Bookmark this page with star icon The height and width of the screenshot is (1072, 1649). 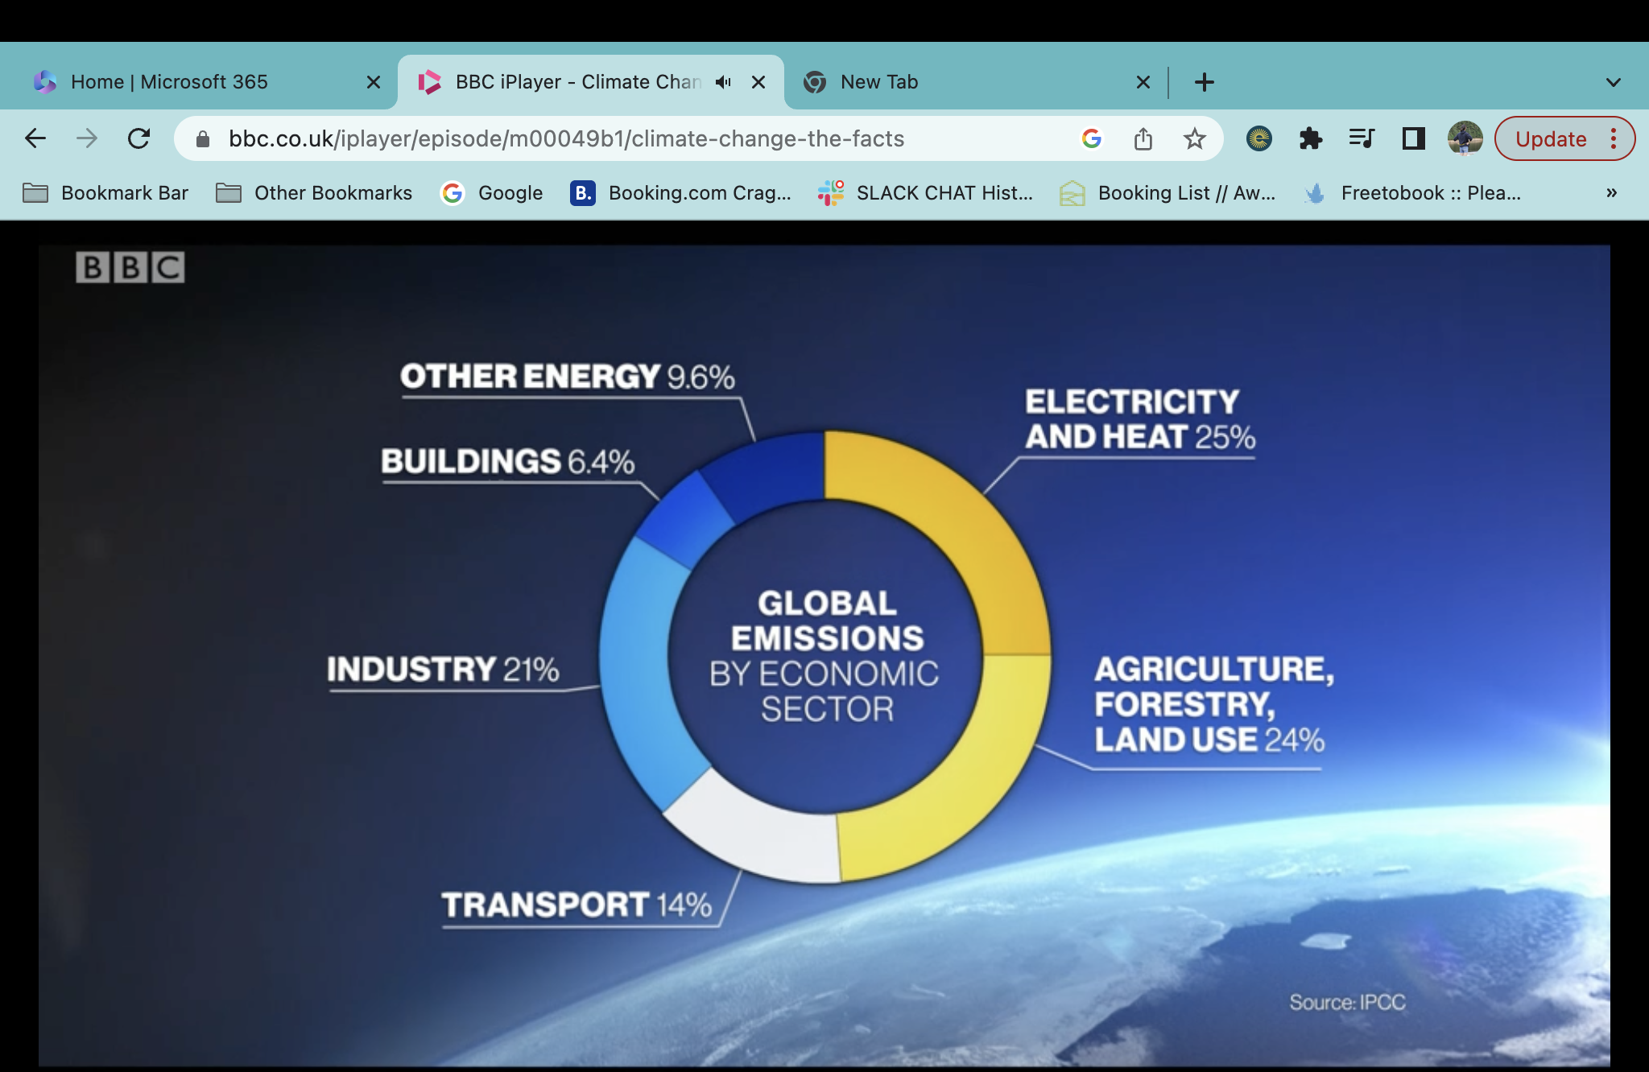(1194, 138)
